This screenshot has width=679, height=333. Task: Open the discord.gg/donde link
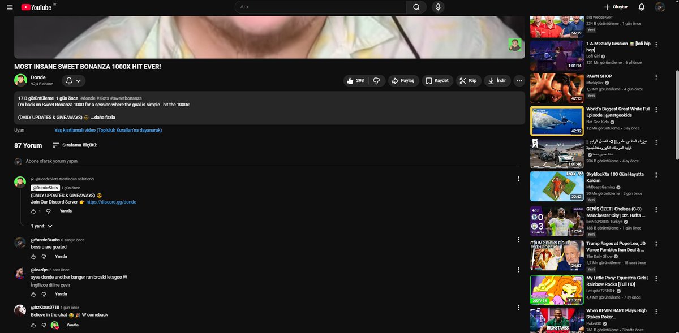click(x=111, y=202)
